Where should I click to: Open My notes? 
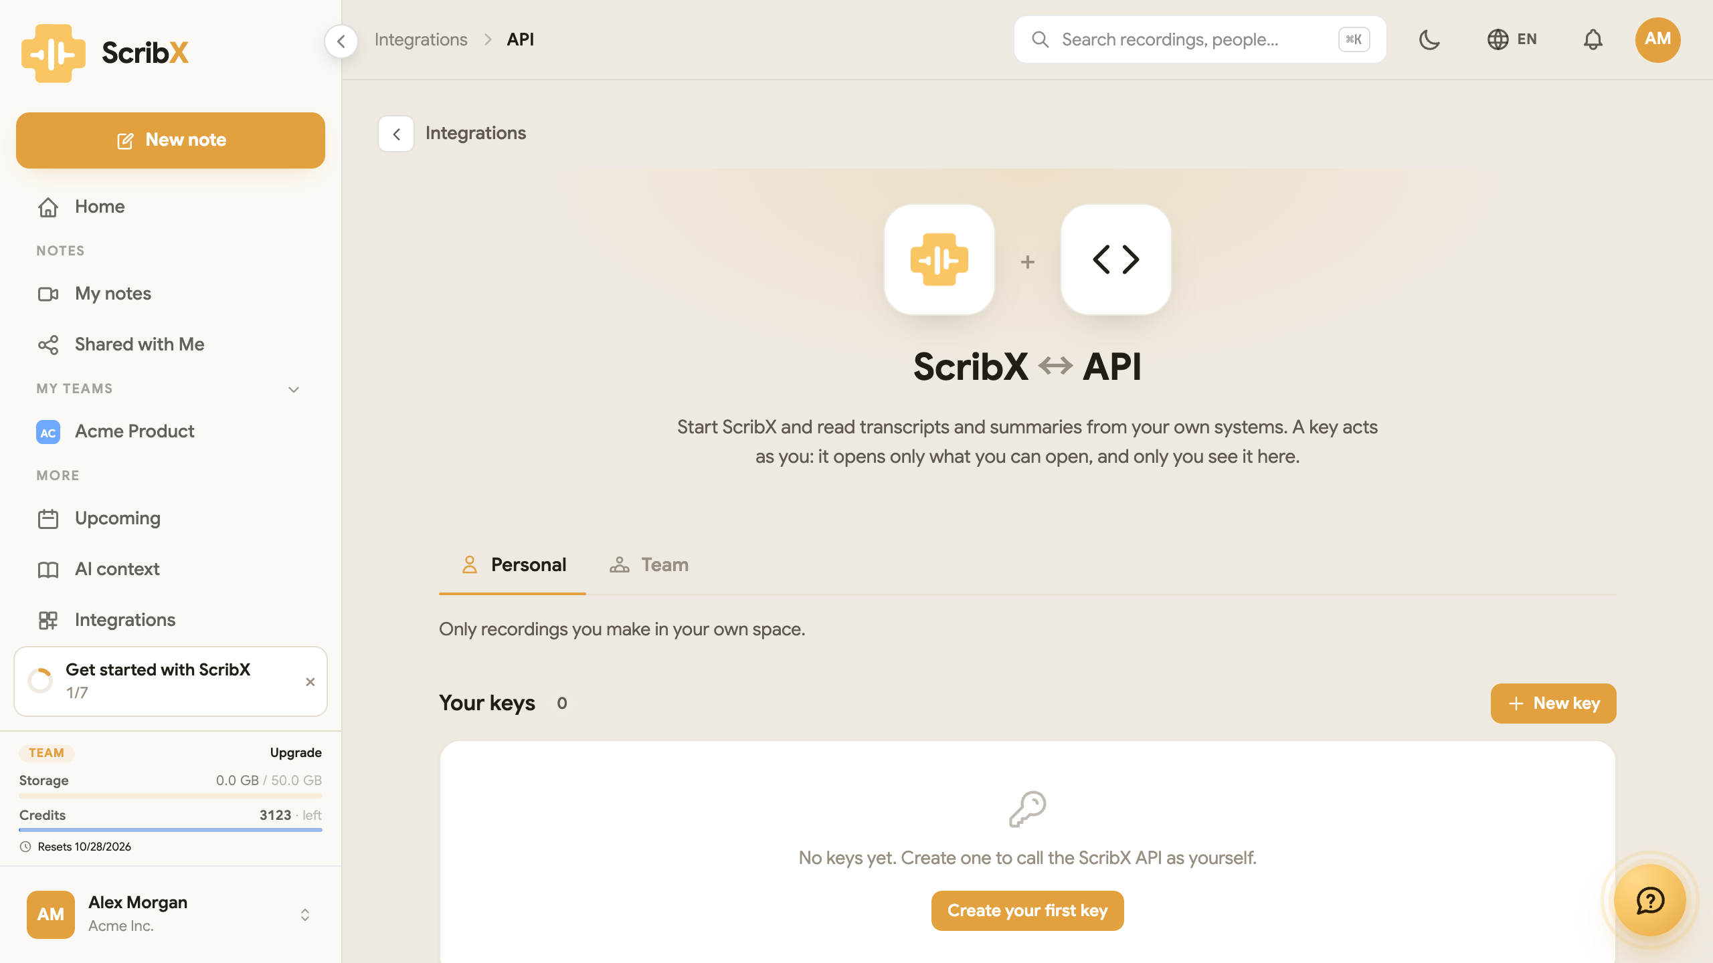[x=171, y=294]
